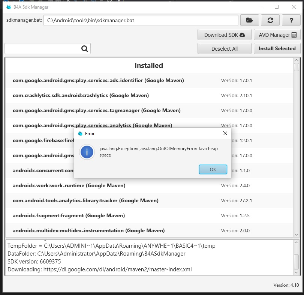304x295 pixels.
Task: Close the Error dialog with X
Action: 225,133
